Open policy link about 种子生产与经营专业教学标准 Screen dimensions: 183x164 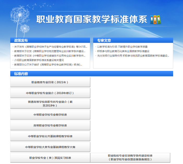click(50, 47)
